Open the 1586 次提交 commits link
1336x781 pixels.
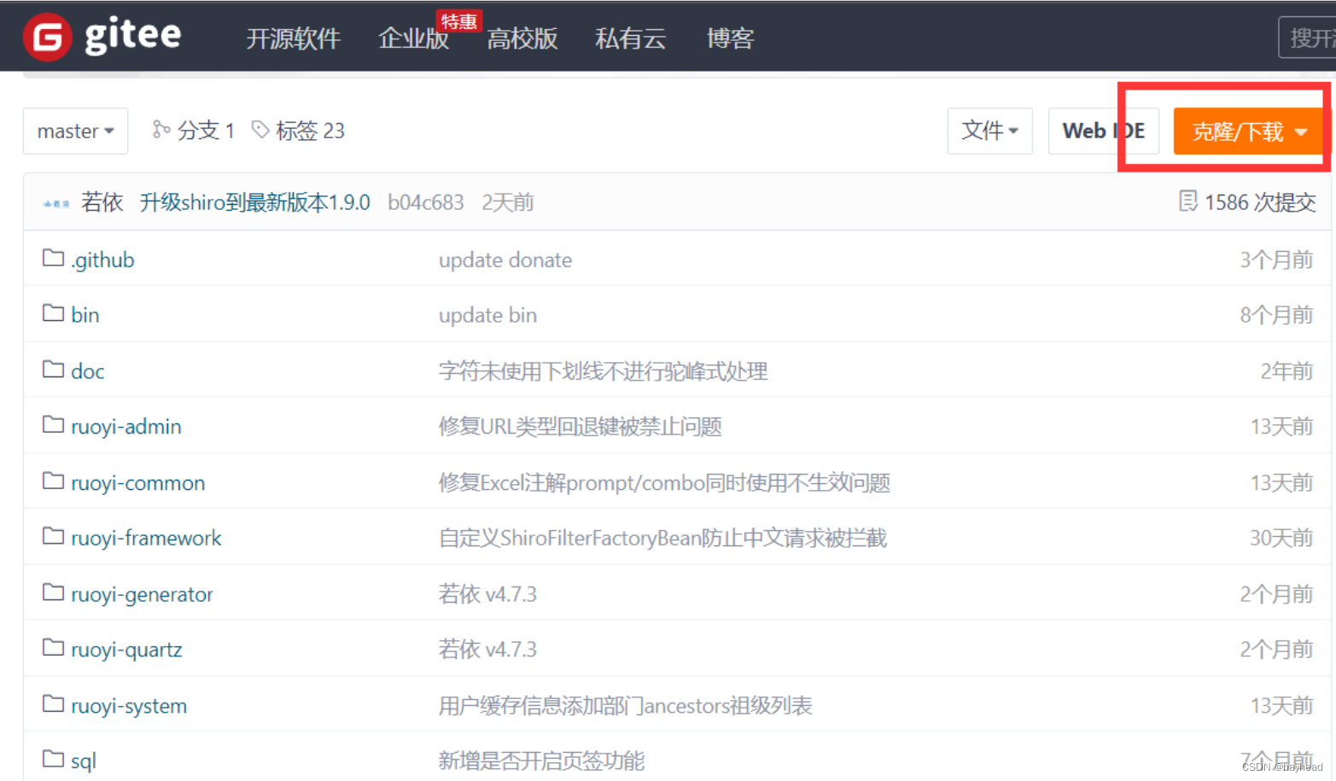pos(1247,202)
